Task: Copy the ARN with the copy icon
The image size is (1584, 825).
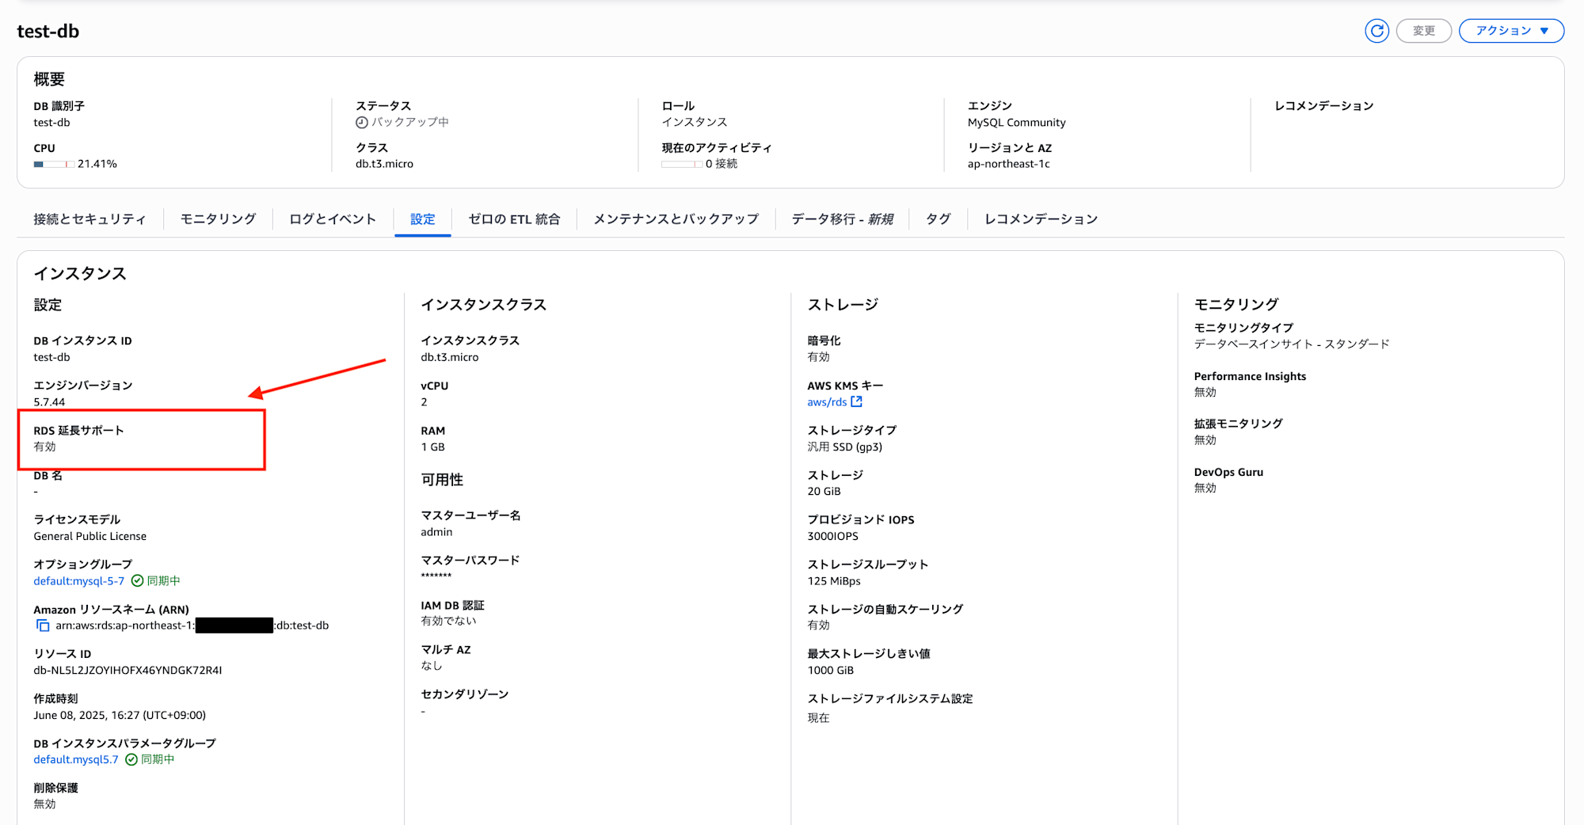Action: [43, 625]
